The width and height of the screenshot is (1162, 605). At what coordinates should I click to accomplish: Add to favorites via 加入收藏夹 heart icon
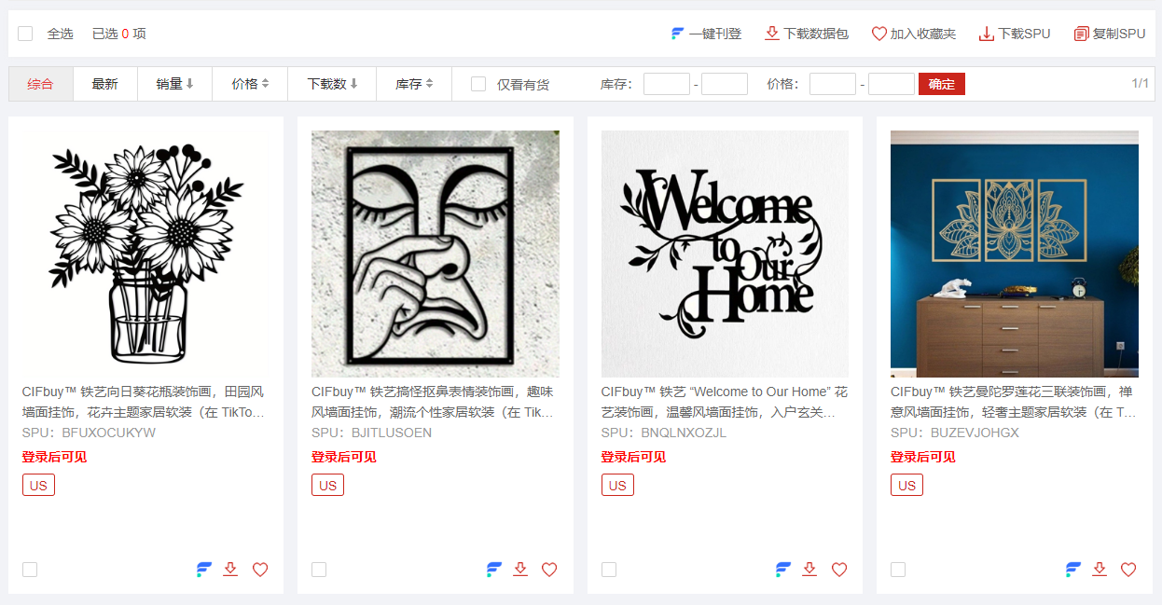point(879,34)
